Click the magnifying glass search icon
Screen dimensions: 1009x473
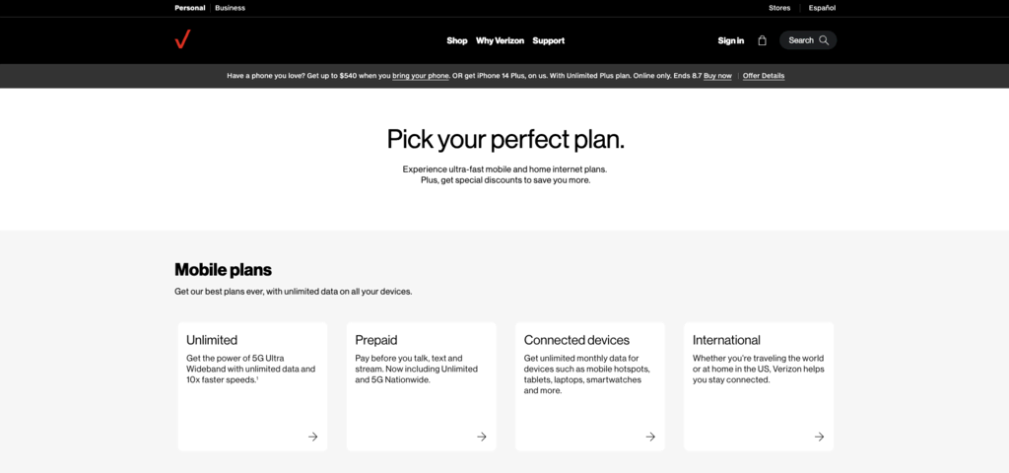coord(824,40)
